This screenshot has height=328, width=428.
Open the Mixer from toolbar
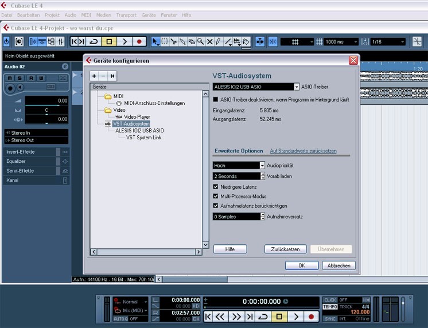coord(60,42)
